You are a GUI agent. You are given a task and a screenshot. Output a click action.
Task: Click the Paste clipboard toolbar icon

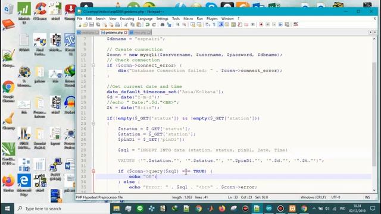click(x=139, y=24)
